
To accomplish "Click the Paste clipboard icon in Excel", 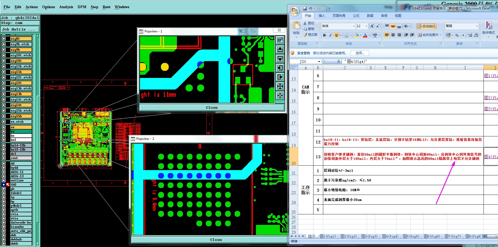I will point(296,26).
